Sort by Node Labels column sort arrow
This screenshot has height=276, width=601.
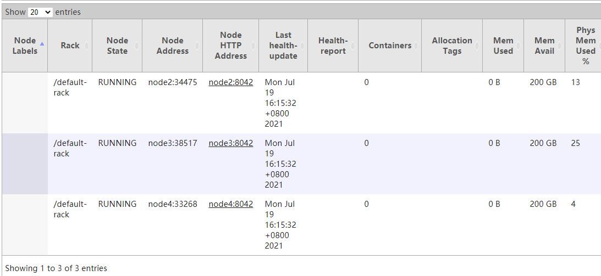(42, 43)
